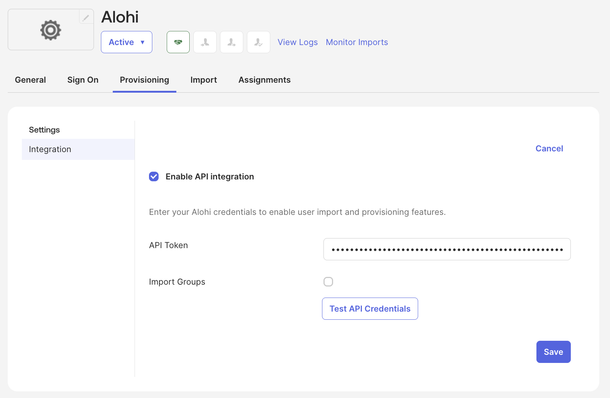Click the Import Groups field label

[177, 282]
